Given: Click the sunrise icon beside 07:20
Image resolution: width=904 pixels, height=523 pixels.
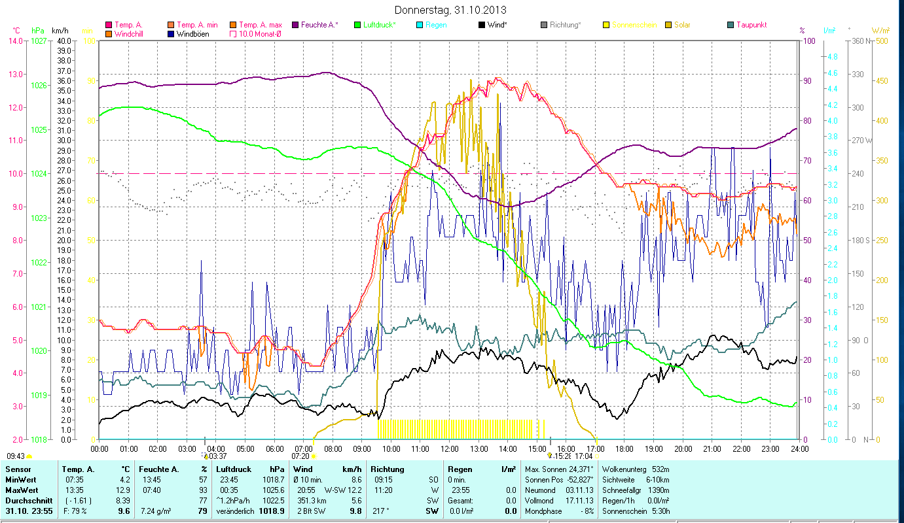Looking at the screenshot, I should tap(313, 456).
